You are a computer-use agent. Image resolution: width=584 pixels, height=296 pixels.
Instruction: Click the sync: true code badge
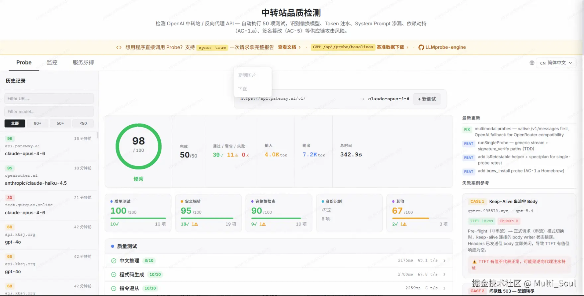coord(212,48)
